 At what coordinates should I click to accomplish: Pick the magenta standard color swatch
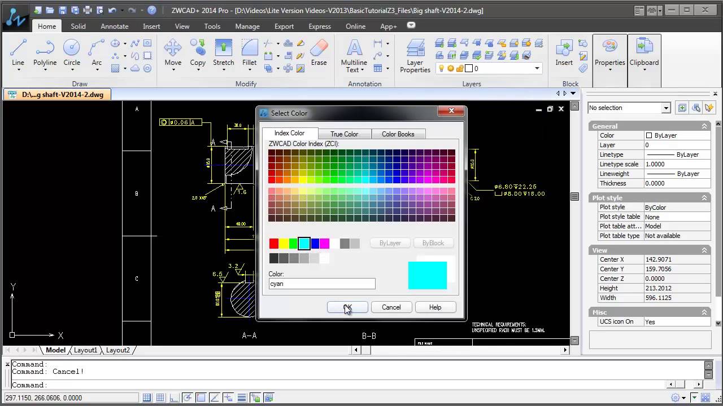point(325,244)
